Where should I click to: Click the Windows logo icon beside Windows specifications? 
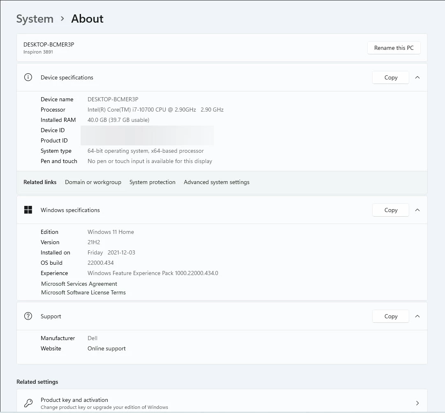click(x=28, y=210)
